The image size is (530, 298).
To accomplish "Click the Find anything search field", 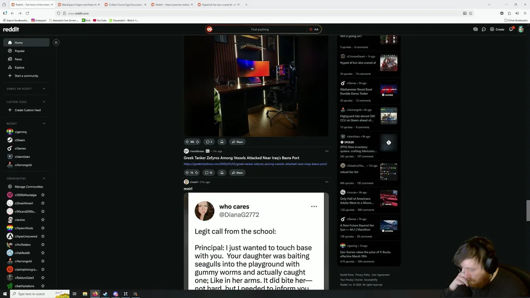I will (x=260, y=29).
